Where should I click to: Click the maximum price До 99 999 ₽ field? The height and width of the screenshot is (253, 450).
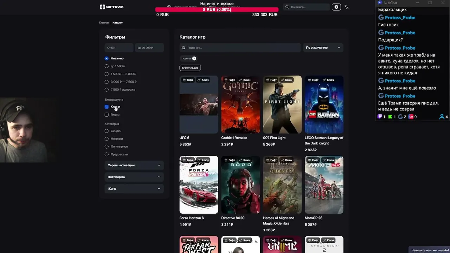149,48
